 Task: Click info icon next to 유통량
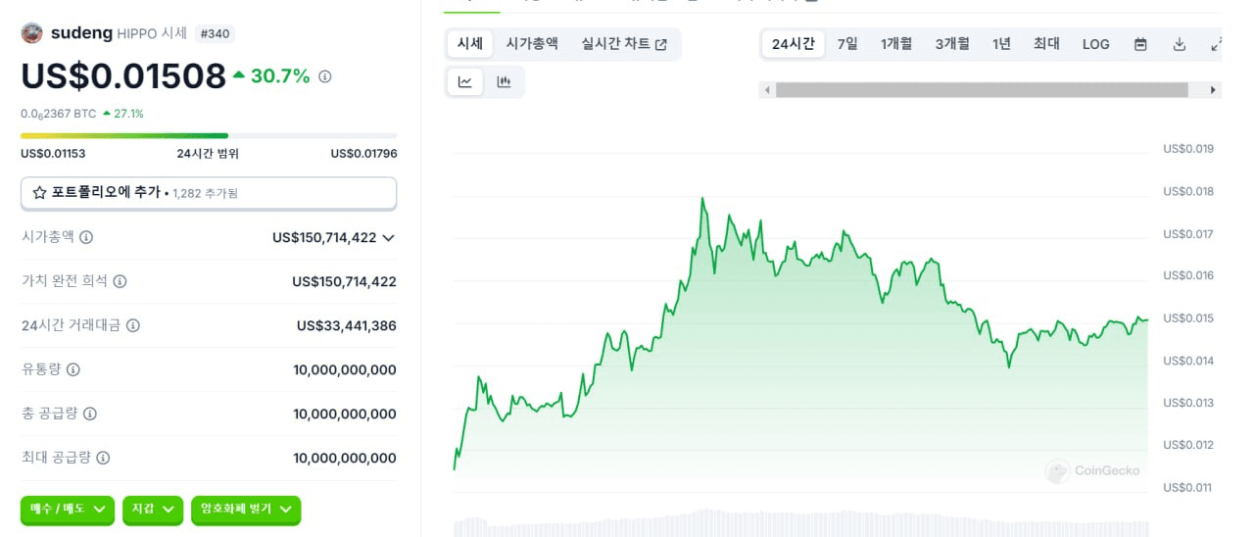pos(72,369)
